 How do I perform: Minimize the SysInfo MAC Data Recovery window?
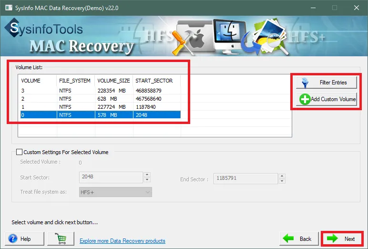[313, 8]
